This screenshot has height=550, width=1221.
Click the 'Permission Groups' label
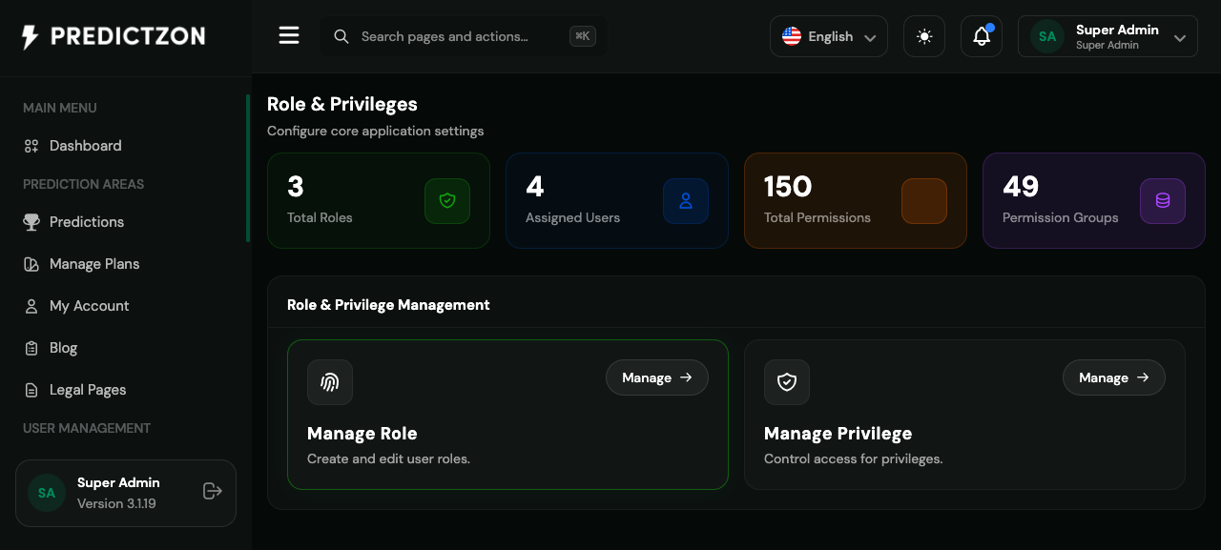click(x=1061, y=217)
